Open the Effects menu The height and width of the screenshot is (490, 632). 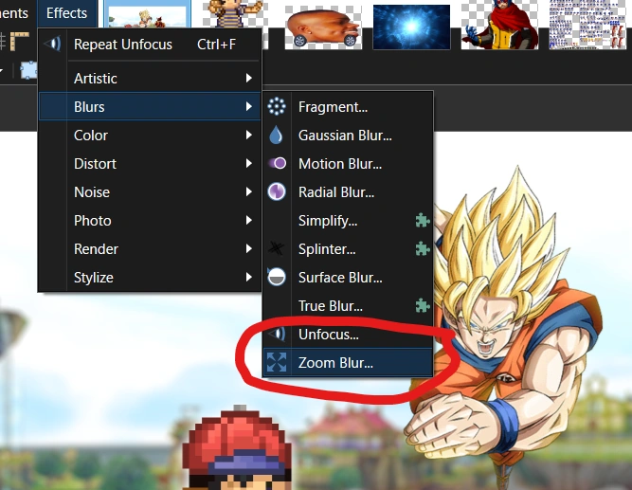coord(66,13)
